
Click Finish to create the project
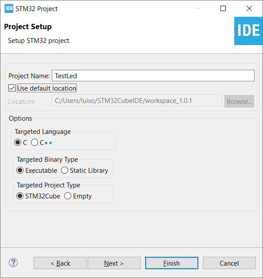(x=172, y=263)
